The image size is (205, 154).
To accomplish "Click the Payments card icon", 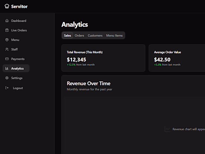I will pos(7,59).
